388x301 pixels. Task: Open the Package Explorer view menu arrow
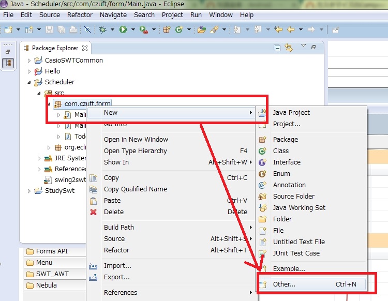[x=304, y=47]
